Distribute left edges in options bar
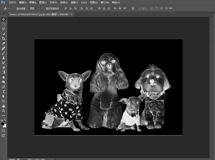Image resolution: width=215 pixels, height=160 pixels. [115, 9]
